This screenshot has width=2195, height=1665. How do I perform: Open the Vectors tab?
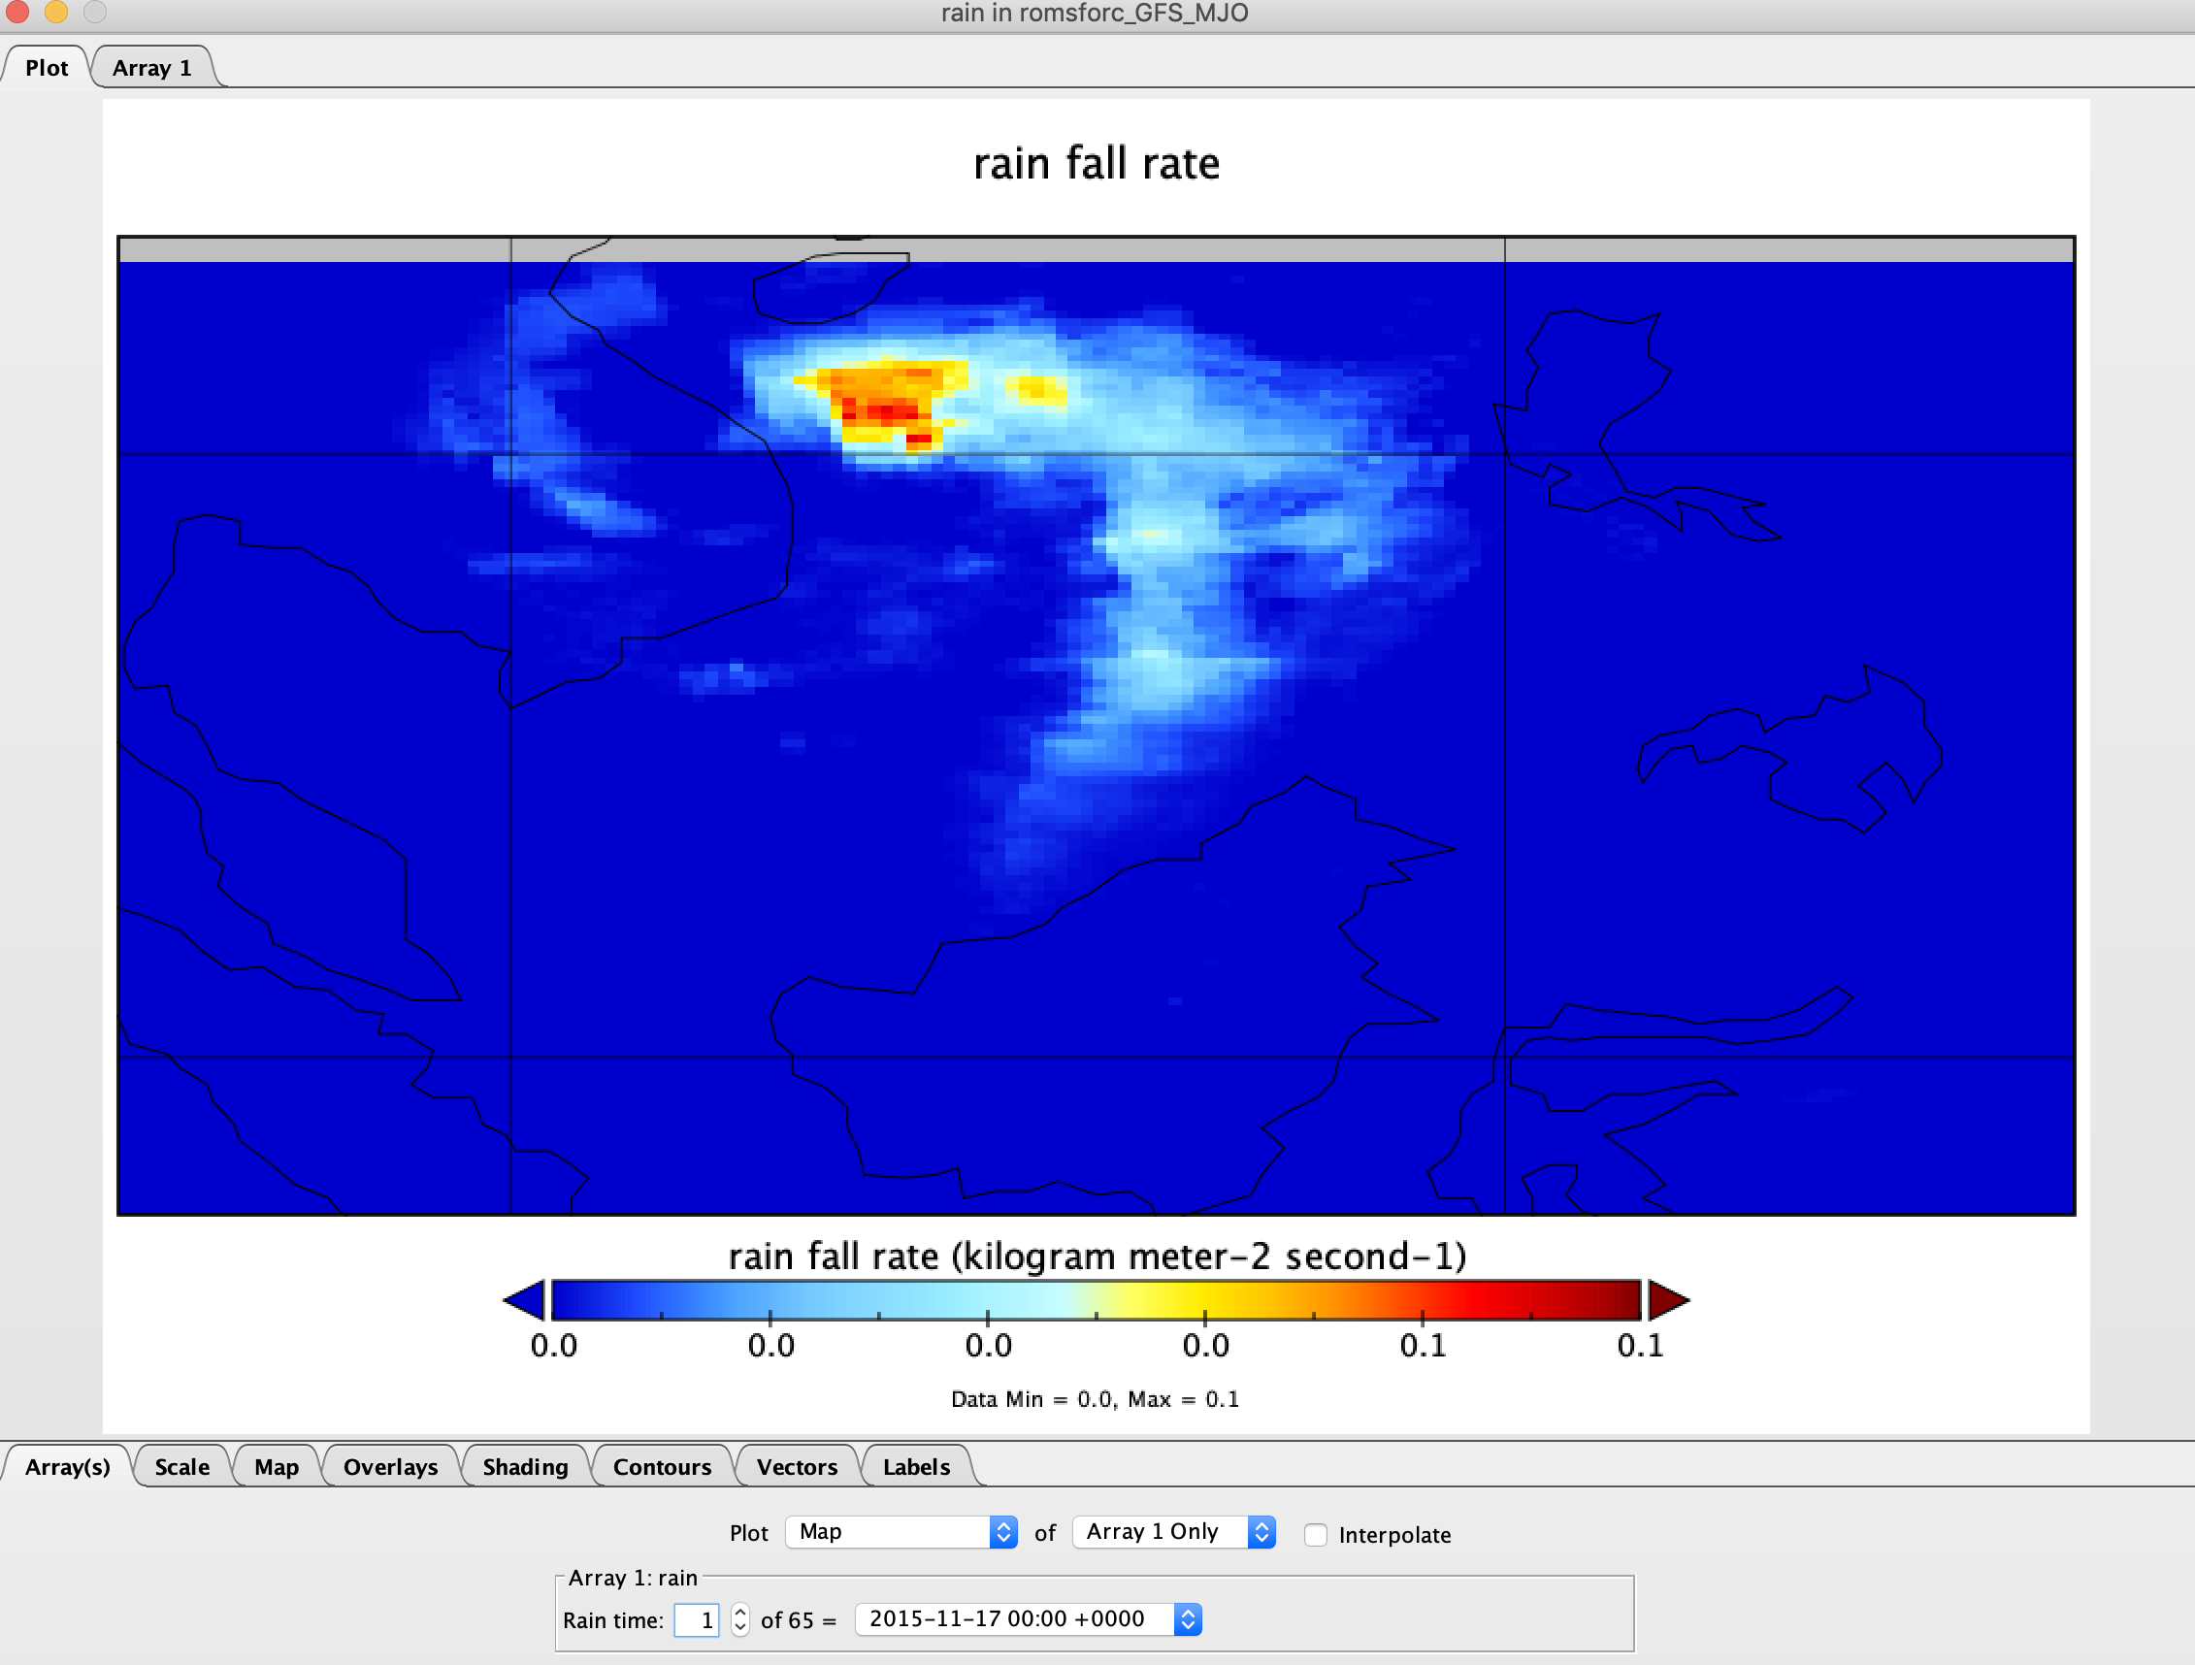pyautogui.click(x=797, y=1466)
